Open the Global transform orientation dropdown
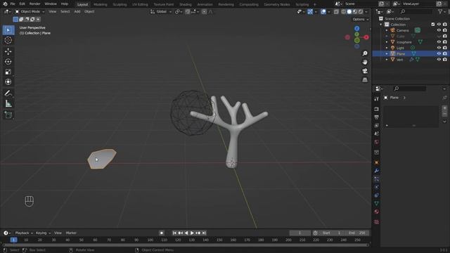Viewport: 450px width, 253px height. [x=161, y=12]
